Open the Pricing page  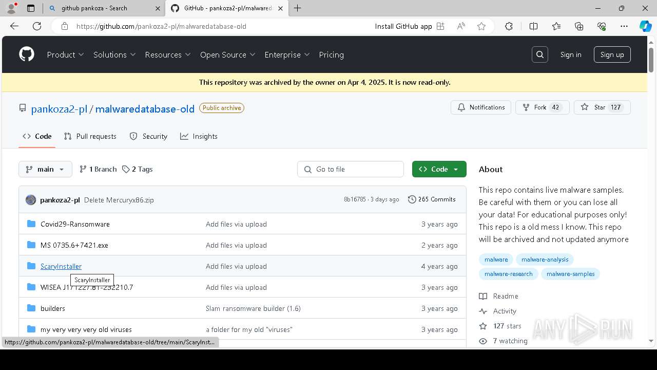(x=331, y=54)
